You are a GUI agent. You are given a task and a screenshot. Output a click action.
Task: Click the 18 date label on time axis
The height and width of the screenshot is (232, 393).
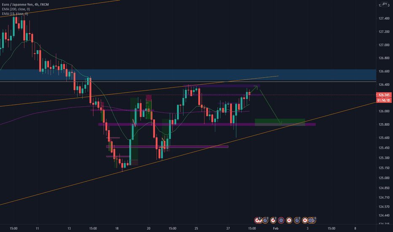pyautogui.click(x=117, y=228)
